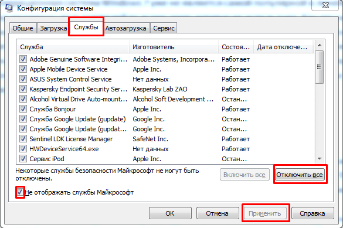
Task: Click 'Alcohol Soft Development ...' manufacturer cell
Action: tap(173, 99)
